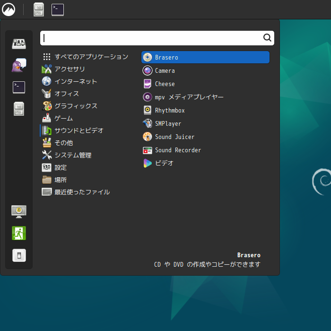Open the システム管理 category

pos(73,155)
